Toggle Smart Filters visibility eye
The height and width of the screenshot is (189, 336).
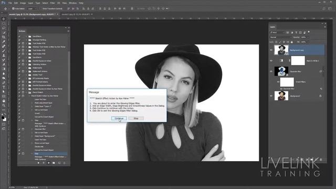(x=278, y=82)
